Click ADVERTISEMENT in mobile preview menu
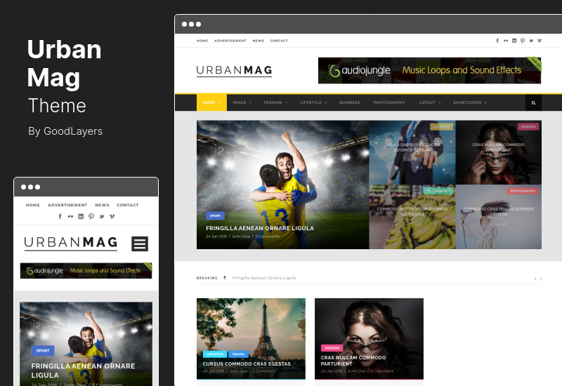The height and width of the screenshot is (386, 562). coord(67,205)
